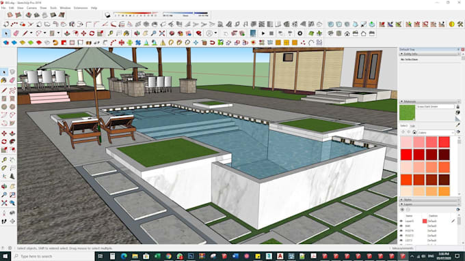465x261 pixels.
Task: Select the Line pencil tool in top toolbar
Action: coord(25,33)
